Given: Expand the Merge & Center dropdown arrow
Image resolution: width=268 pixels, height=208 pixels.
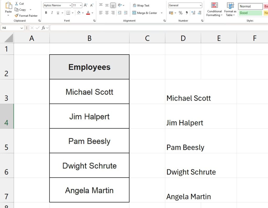Looking at the screenshot, I should [161, 13].
